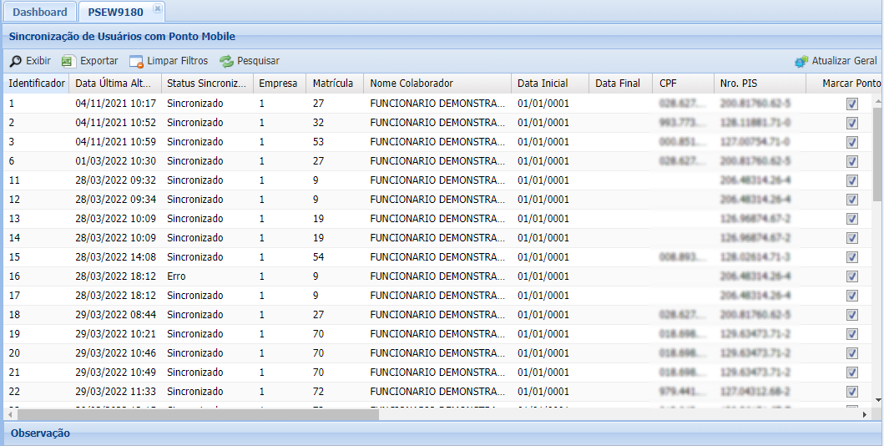Image resolution: width=884 pixels, height=446 pixels.
Task: Click the Exibir magnifier icon
Action: point(16,61)
